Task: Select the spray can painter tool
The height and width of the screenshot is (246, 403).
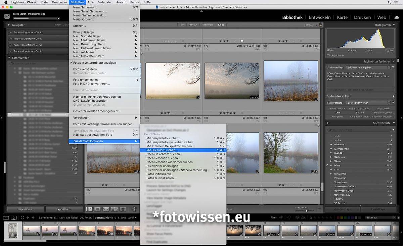Action: (x=134, y=209)
